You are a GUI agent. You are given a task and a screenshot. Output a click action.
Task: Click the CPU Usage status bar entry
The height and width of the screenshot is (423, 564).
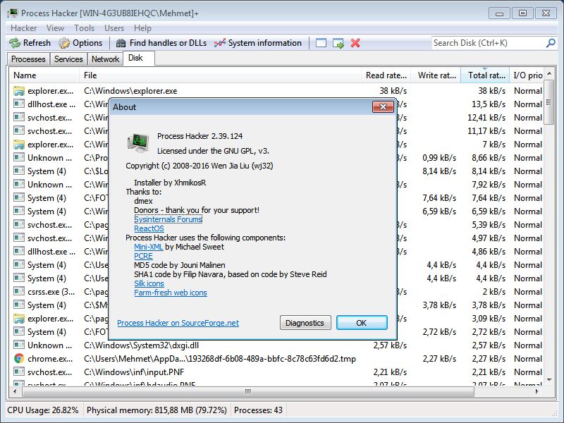coord(43,410)
